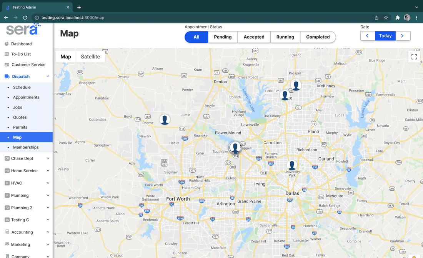The height and width of the screenshot is (258, 423).
Task: Collapse the Dispatch sidebar section
Action: [48, 77]
